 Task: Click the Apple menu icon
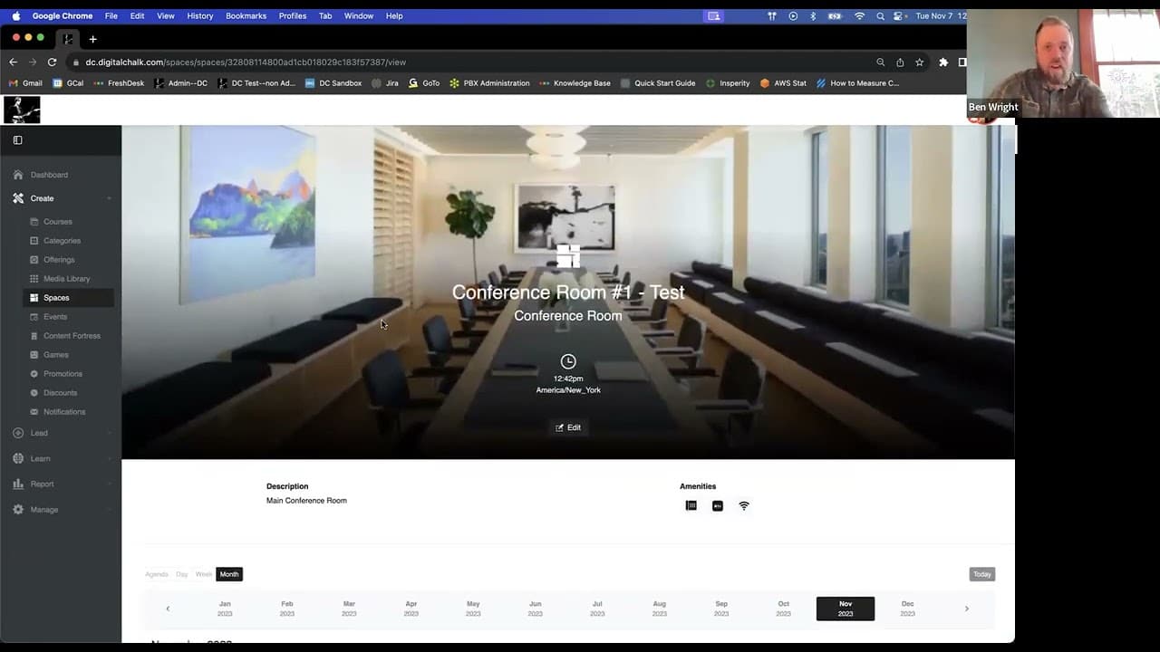[15, 16]
